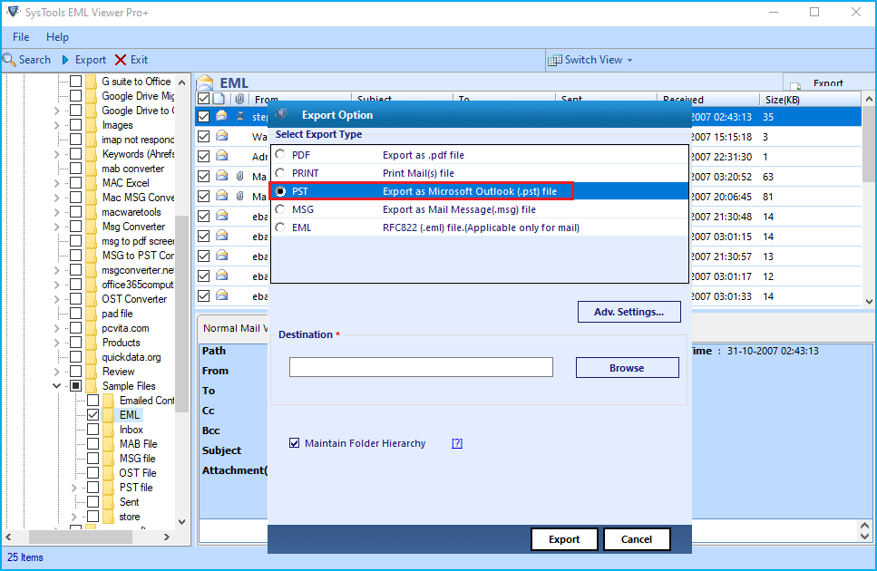
Task: Click the Received column header
Action: [707, 100]
